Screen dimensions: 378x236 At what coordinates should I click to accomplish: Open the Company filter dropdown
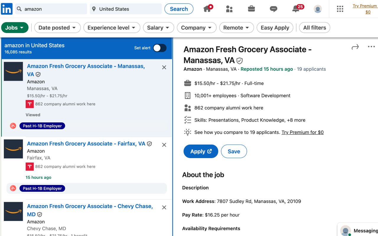tap(196, 28)
